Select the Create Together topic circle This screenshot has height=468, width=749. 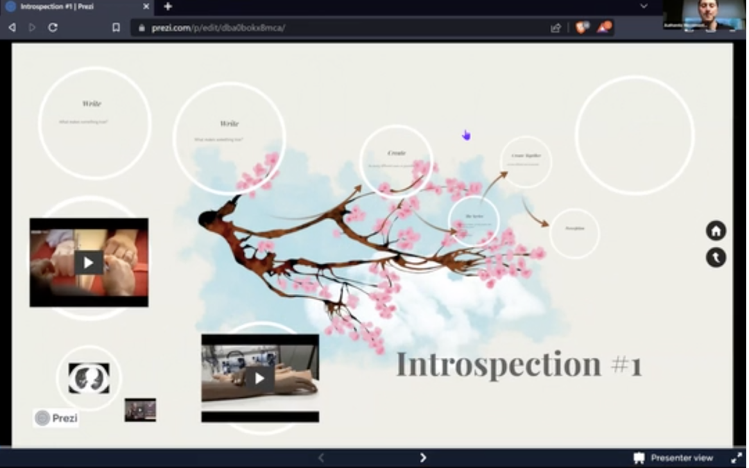click(525, 162)
